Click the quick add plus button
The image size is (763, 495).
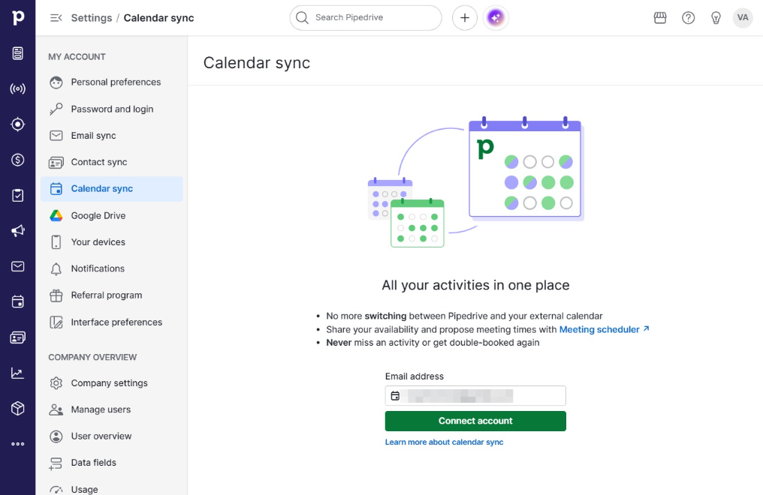click(x=465, y=18)
